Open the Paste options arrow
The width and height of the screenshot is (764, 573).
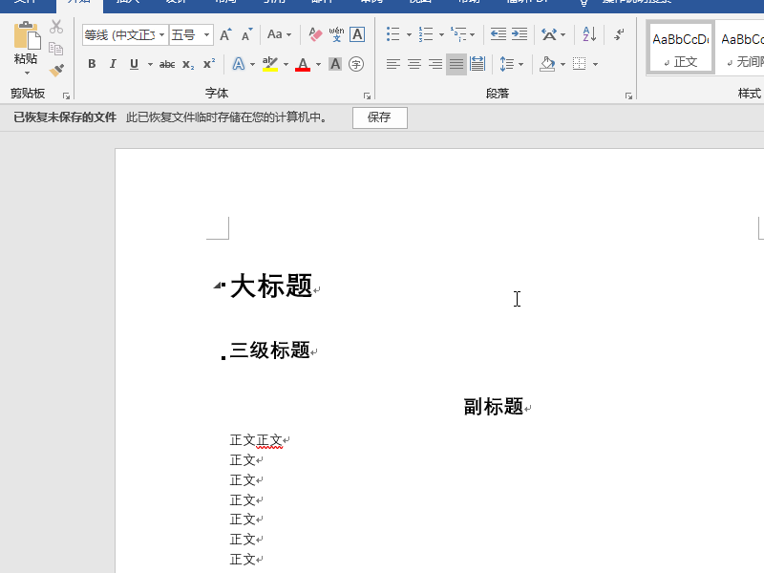27,74
